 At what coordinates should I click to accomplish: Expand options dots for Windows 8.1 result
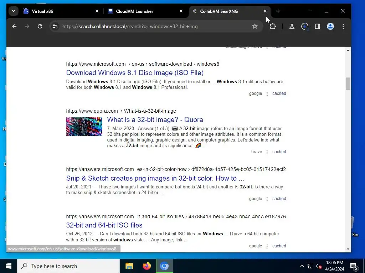tap(267, 94)
